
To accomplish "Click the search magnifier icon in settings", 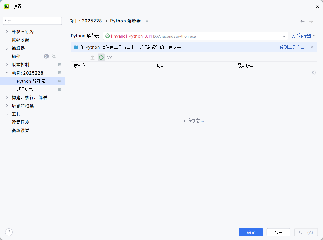I will point(8,21).
